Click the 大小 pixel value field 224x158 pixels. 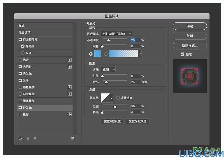coord(136,82)
